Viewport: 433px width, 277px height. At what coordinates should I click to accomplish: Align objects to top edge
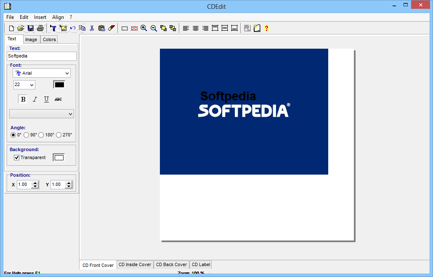(x=215, y=28)
